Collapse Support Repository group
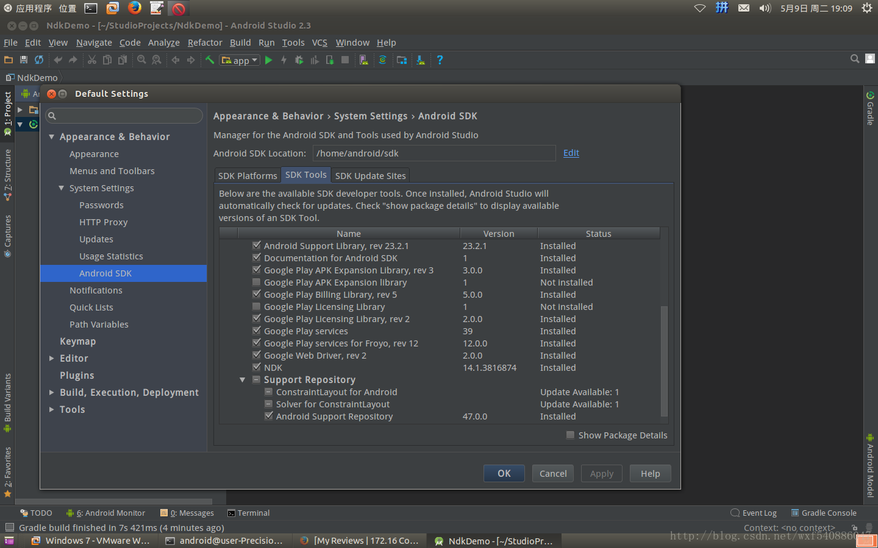 (243, 380)
